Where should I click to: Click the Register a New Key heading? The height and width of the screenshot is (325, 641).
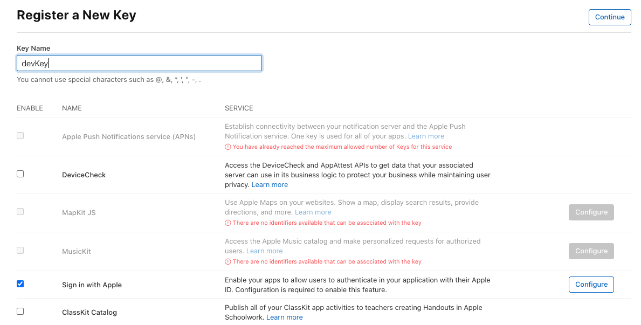pyautogui.click(x=77, y=15)
